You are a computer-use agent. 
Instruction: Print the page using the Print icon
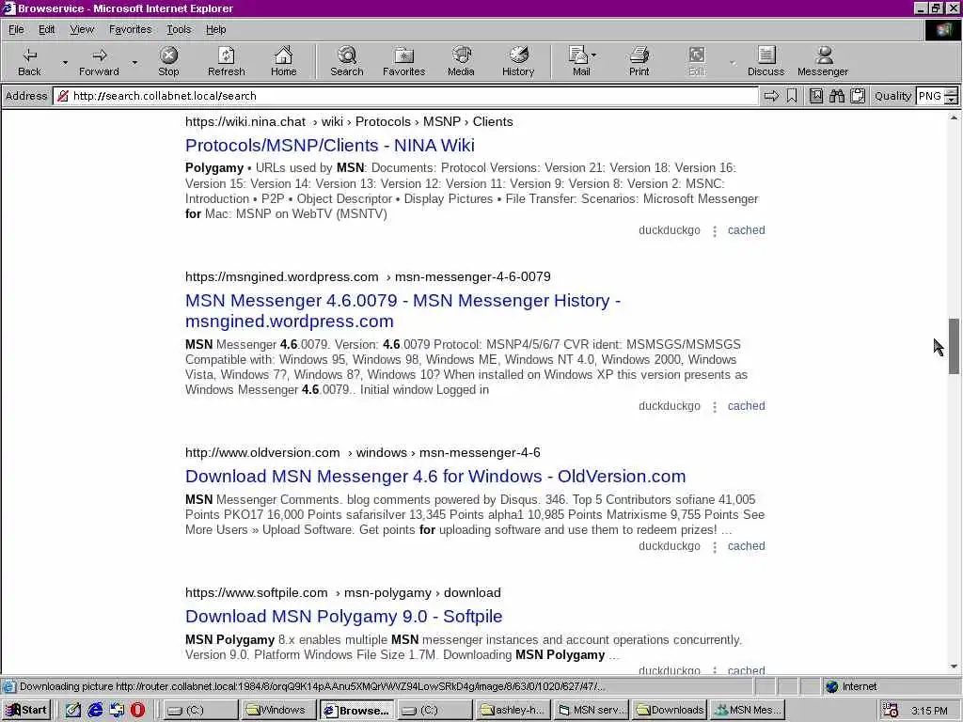tap(639, 61)
